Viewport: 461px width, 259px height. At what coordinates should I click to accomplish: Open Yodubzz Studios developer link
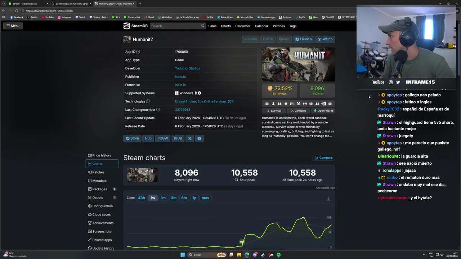click(187, 68)
